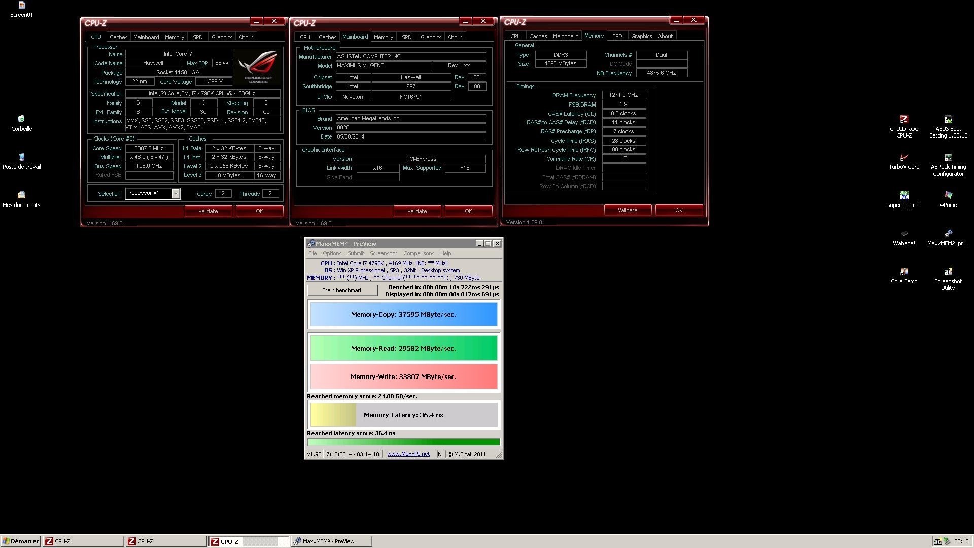Launch CPUID ROG CPU-Z desktop shortcut
This screenshot has height=548, width=974.
904,126
